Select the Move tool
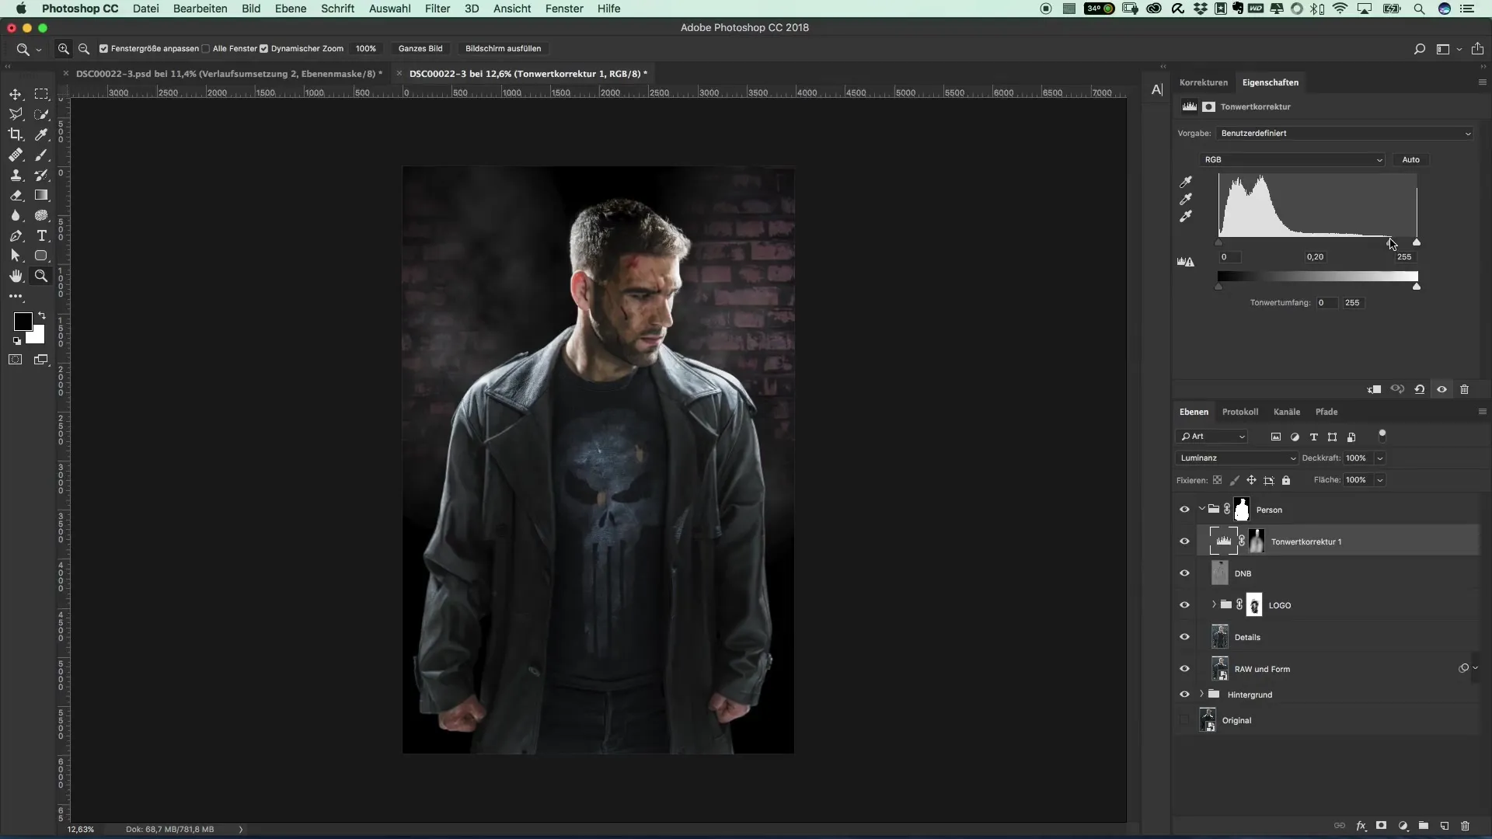The image size is (1492, 839). click(x=16, y=94)
